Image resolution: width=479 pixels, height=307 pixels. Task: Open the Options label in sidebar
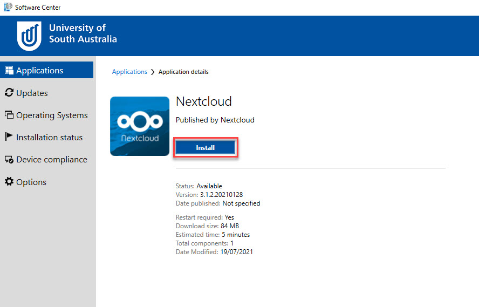pos(31,182)
